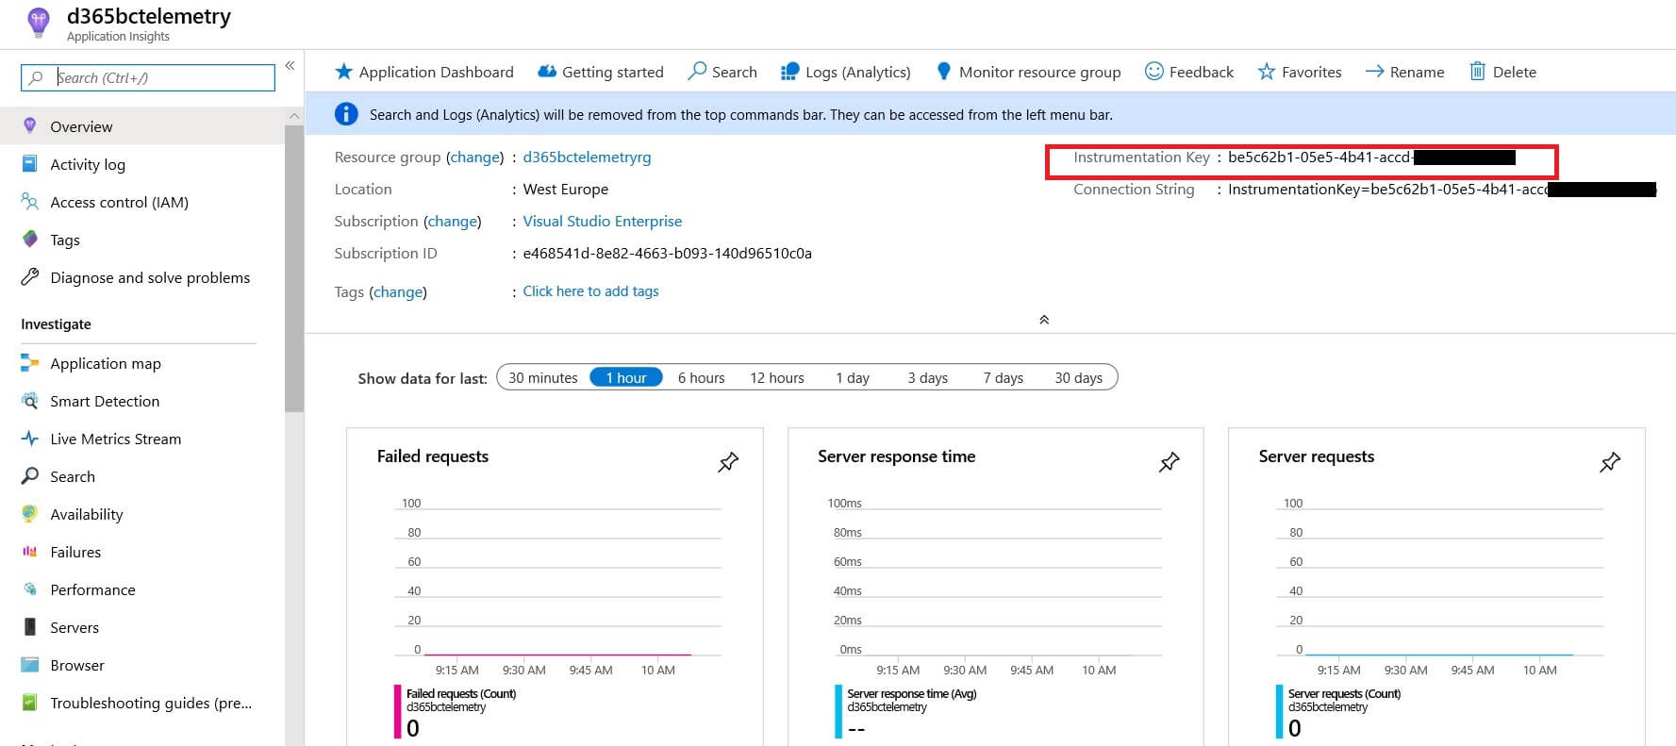
Task: Click the Search icon in command bar
Action: pos(697,72)
